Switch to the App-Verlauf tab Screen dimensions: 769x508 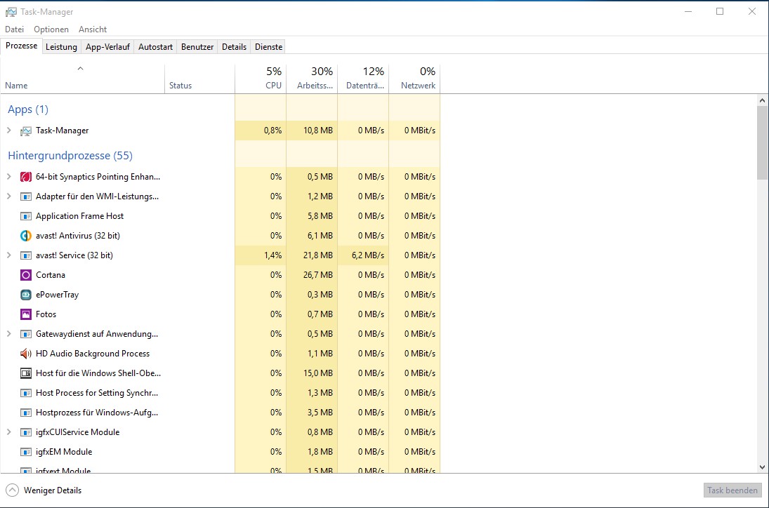click(x=107, y=47)
